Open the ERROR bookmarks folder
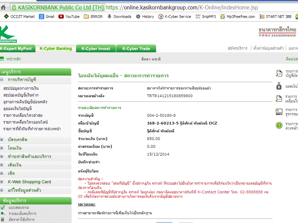This screenshot has height=223, width=298. coord(93,17)
